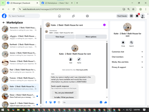Open a new browser tab

pyautogui.click(x=77, y=3)
